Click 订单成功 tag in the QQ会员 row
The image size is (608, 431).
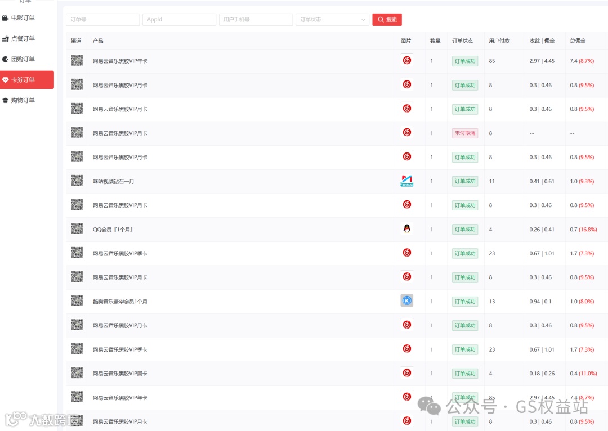(x=465, y=229)
